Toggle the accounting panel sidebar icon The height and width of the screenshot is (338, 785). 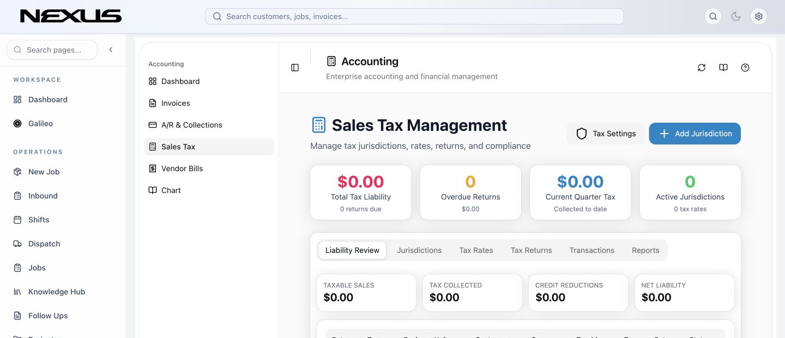(x=295, y=68)
